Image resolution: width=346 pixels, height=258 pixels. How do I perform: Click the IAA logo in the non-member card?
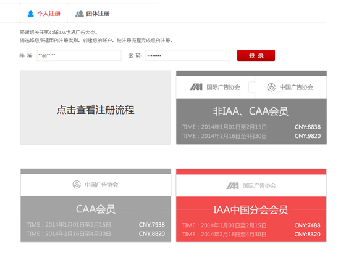click(196, 87)
